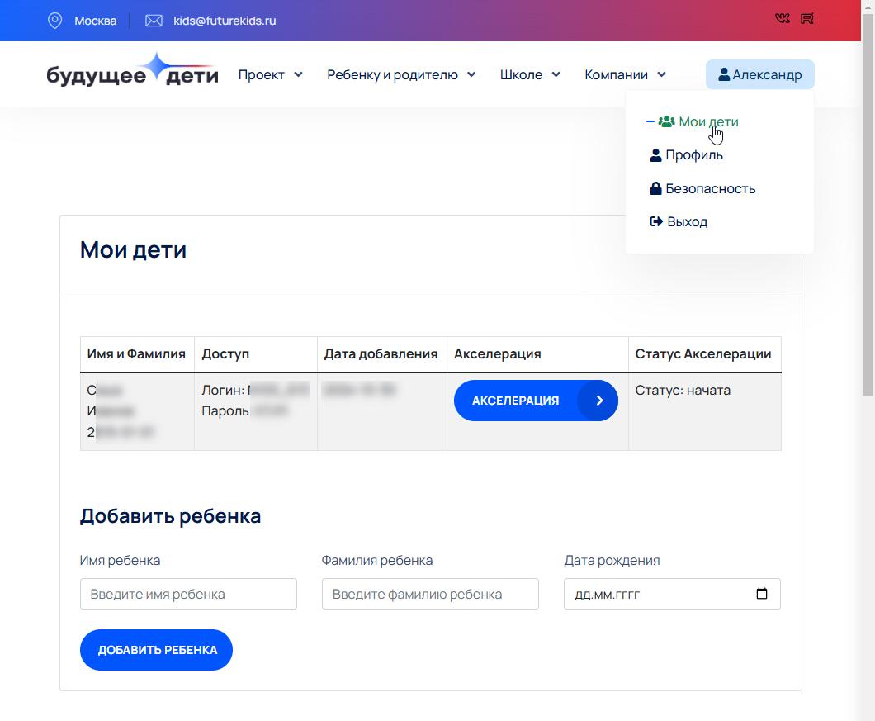875x721 pixels.
Task: Click the kids@futurekids.ru email link
Action: point(225,21)
